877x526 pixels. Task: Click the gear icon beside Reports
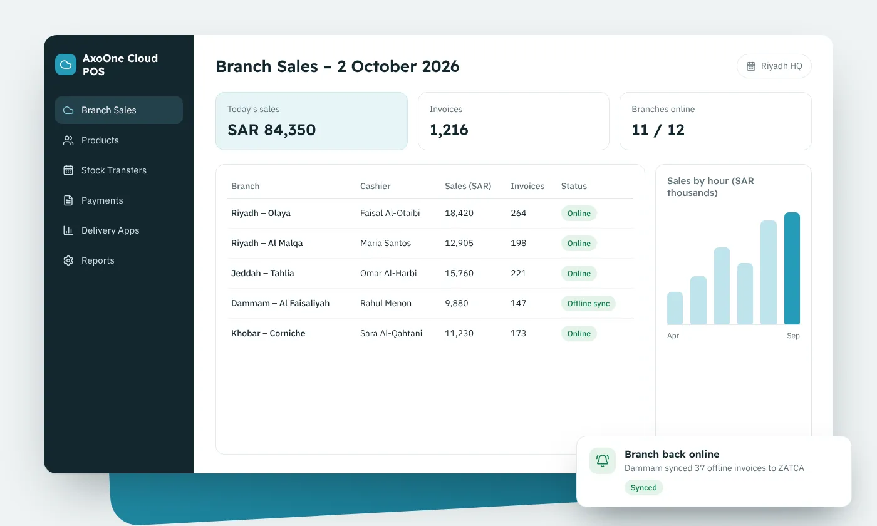coord(68,260)
